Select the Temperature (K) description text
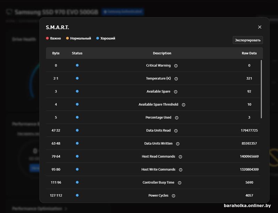The width and height of the screenshot is (278, 213). (158, 78)
